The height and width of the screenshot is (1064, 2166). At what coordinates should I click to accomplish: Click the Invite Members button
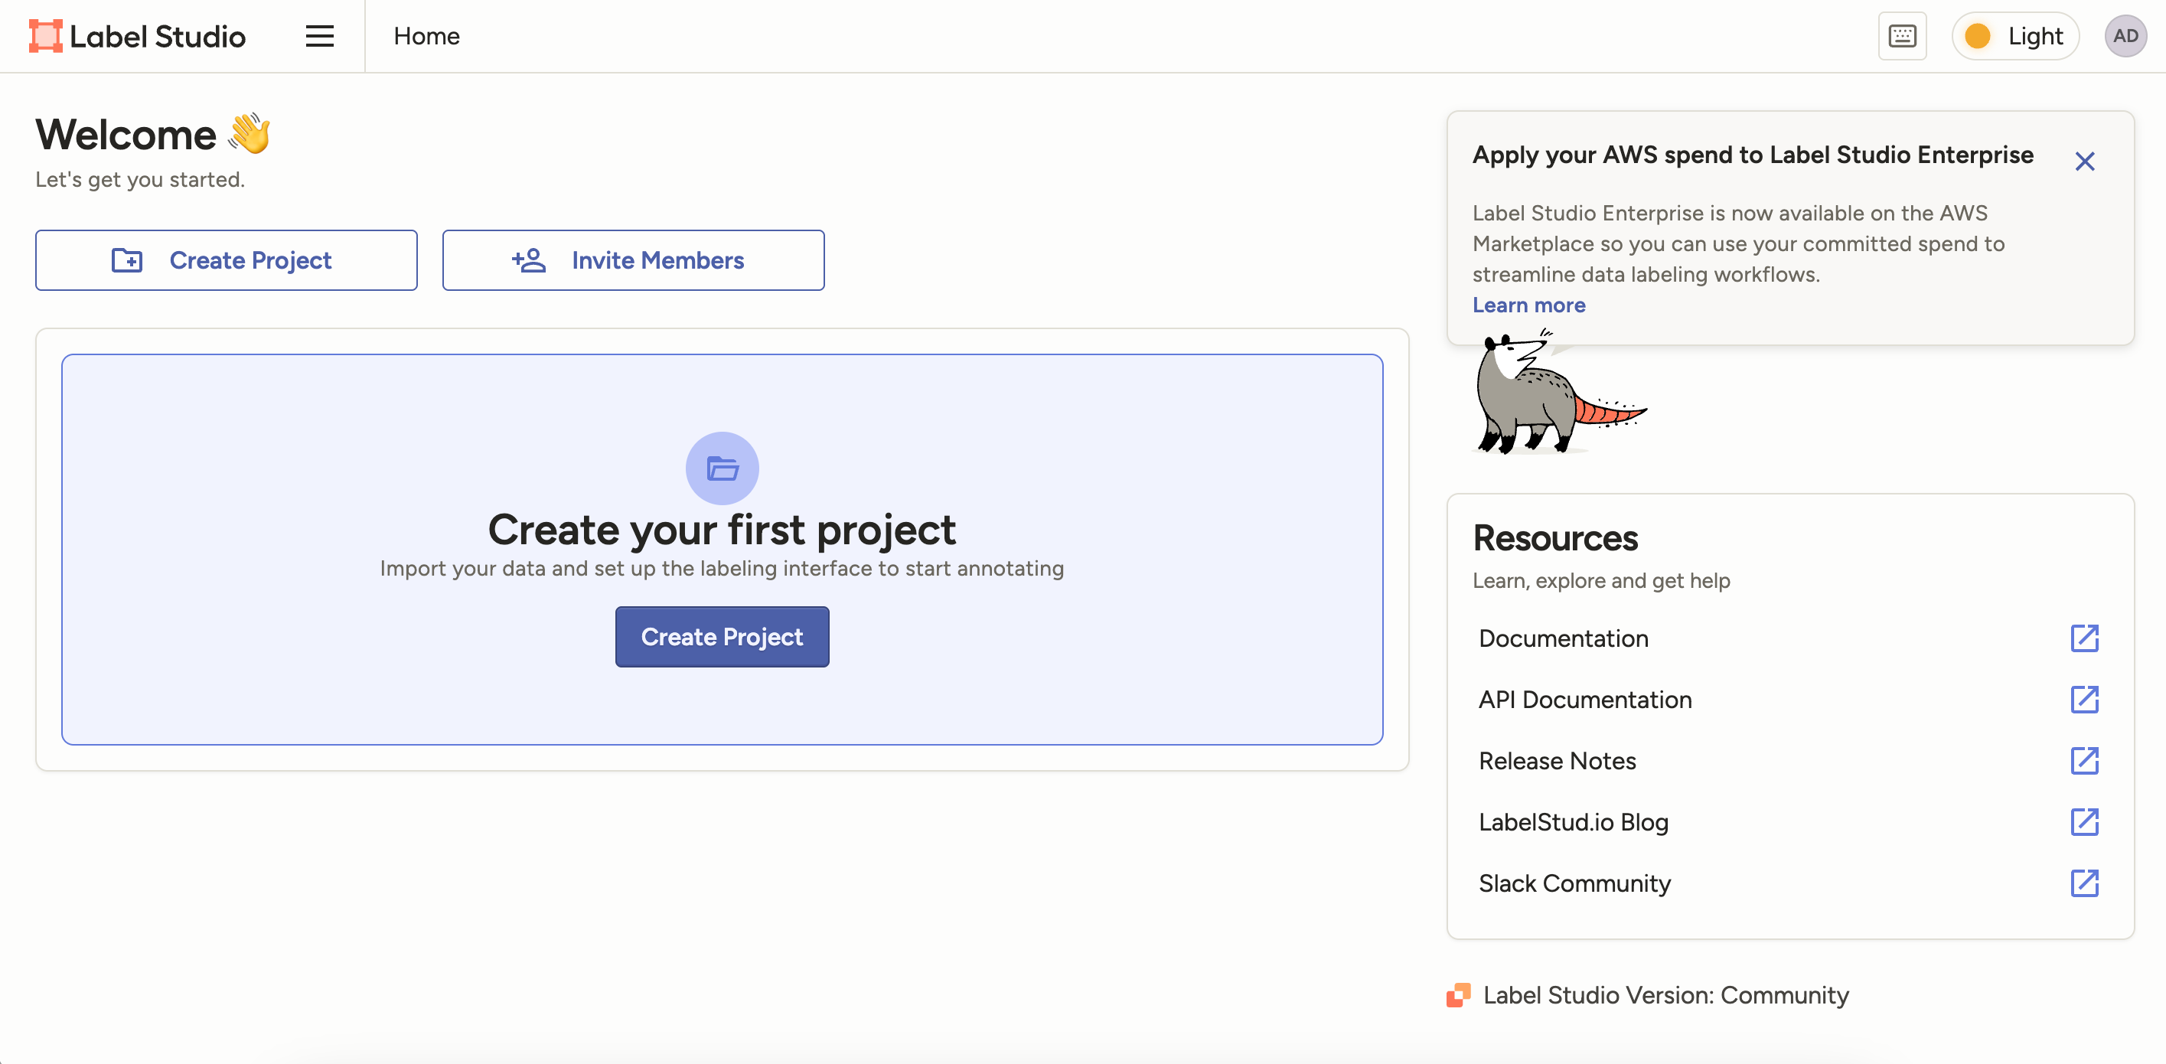[x=633, y=260]
